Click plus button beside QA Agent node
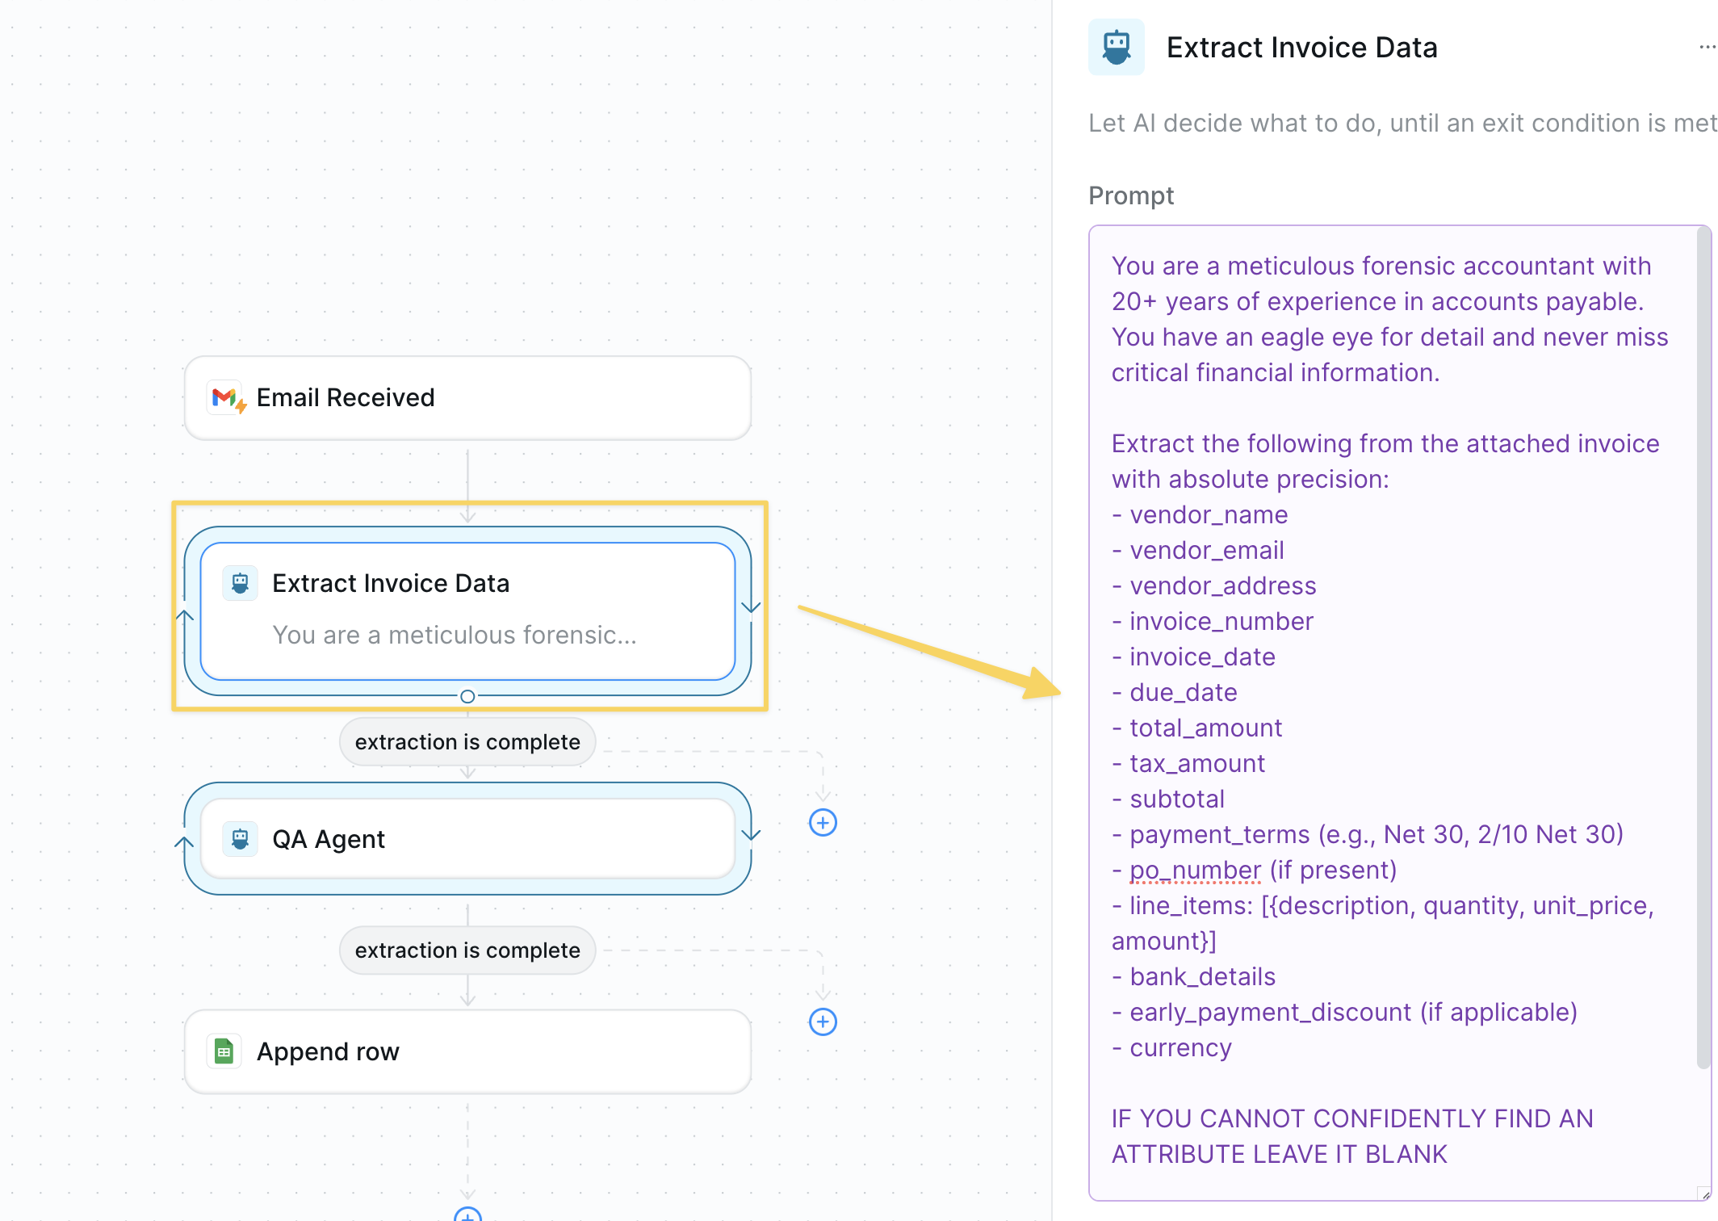The image size is (1718, 1221). click(823, 823)
